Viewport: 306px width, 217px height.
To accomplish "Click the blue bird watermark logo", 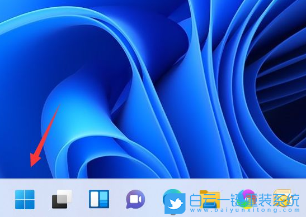I will [x=175, y=204].
